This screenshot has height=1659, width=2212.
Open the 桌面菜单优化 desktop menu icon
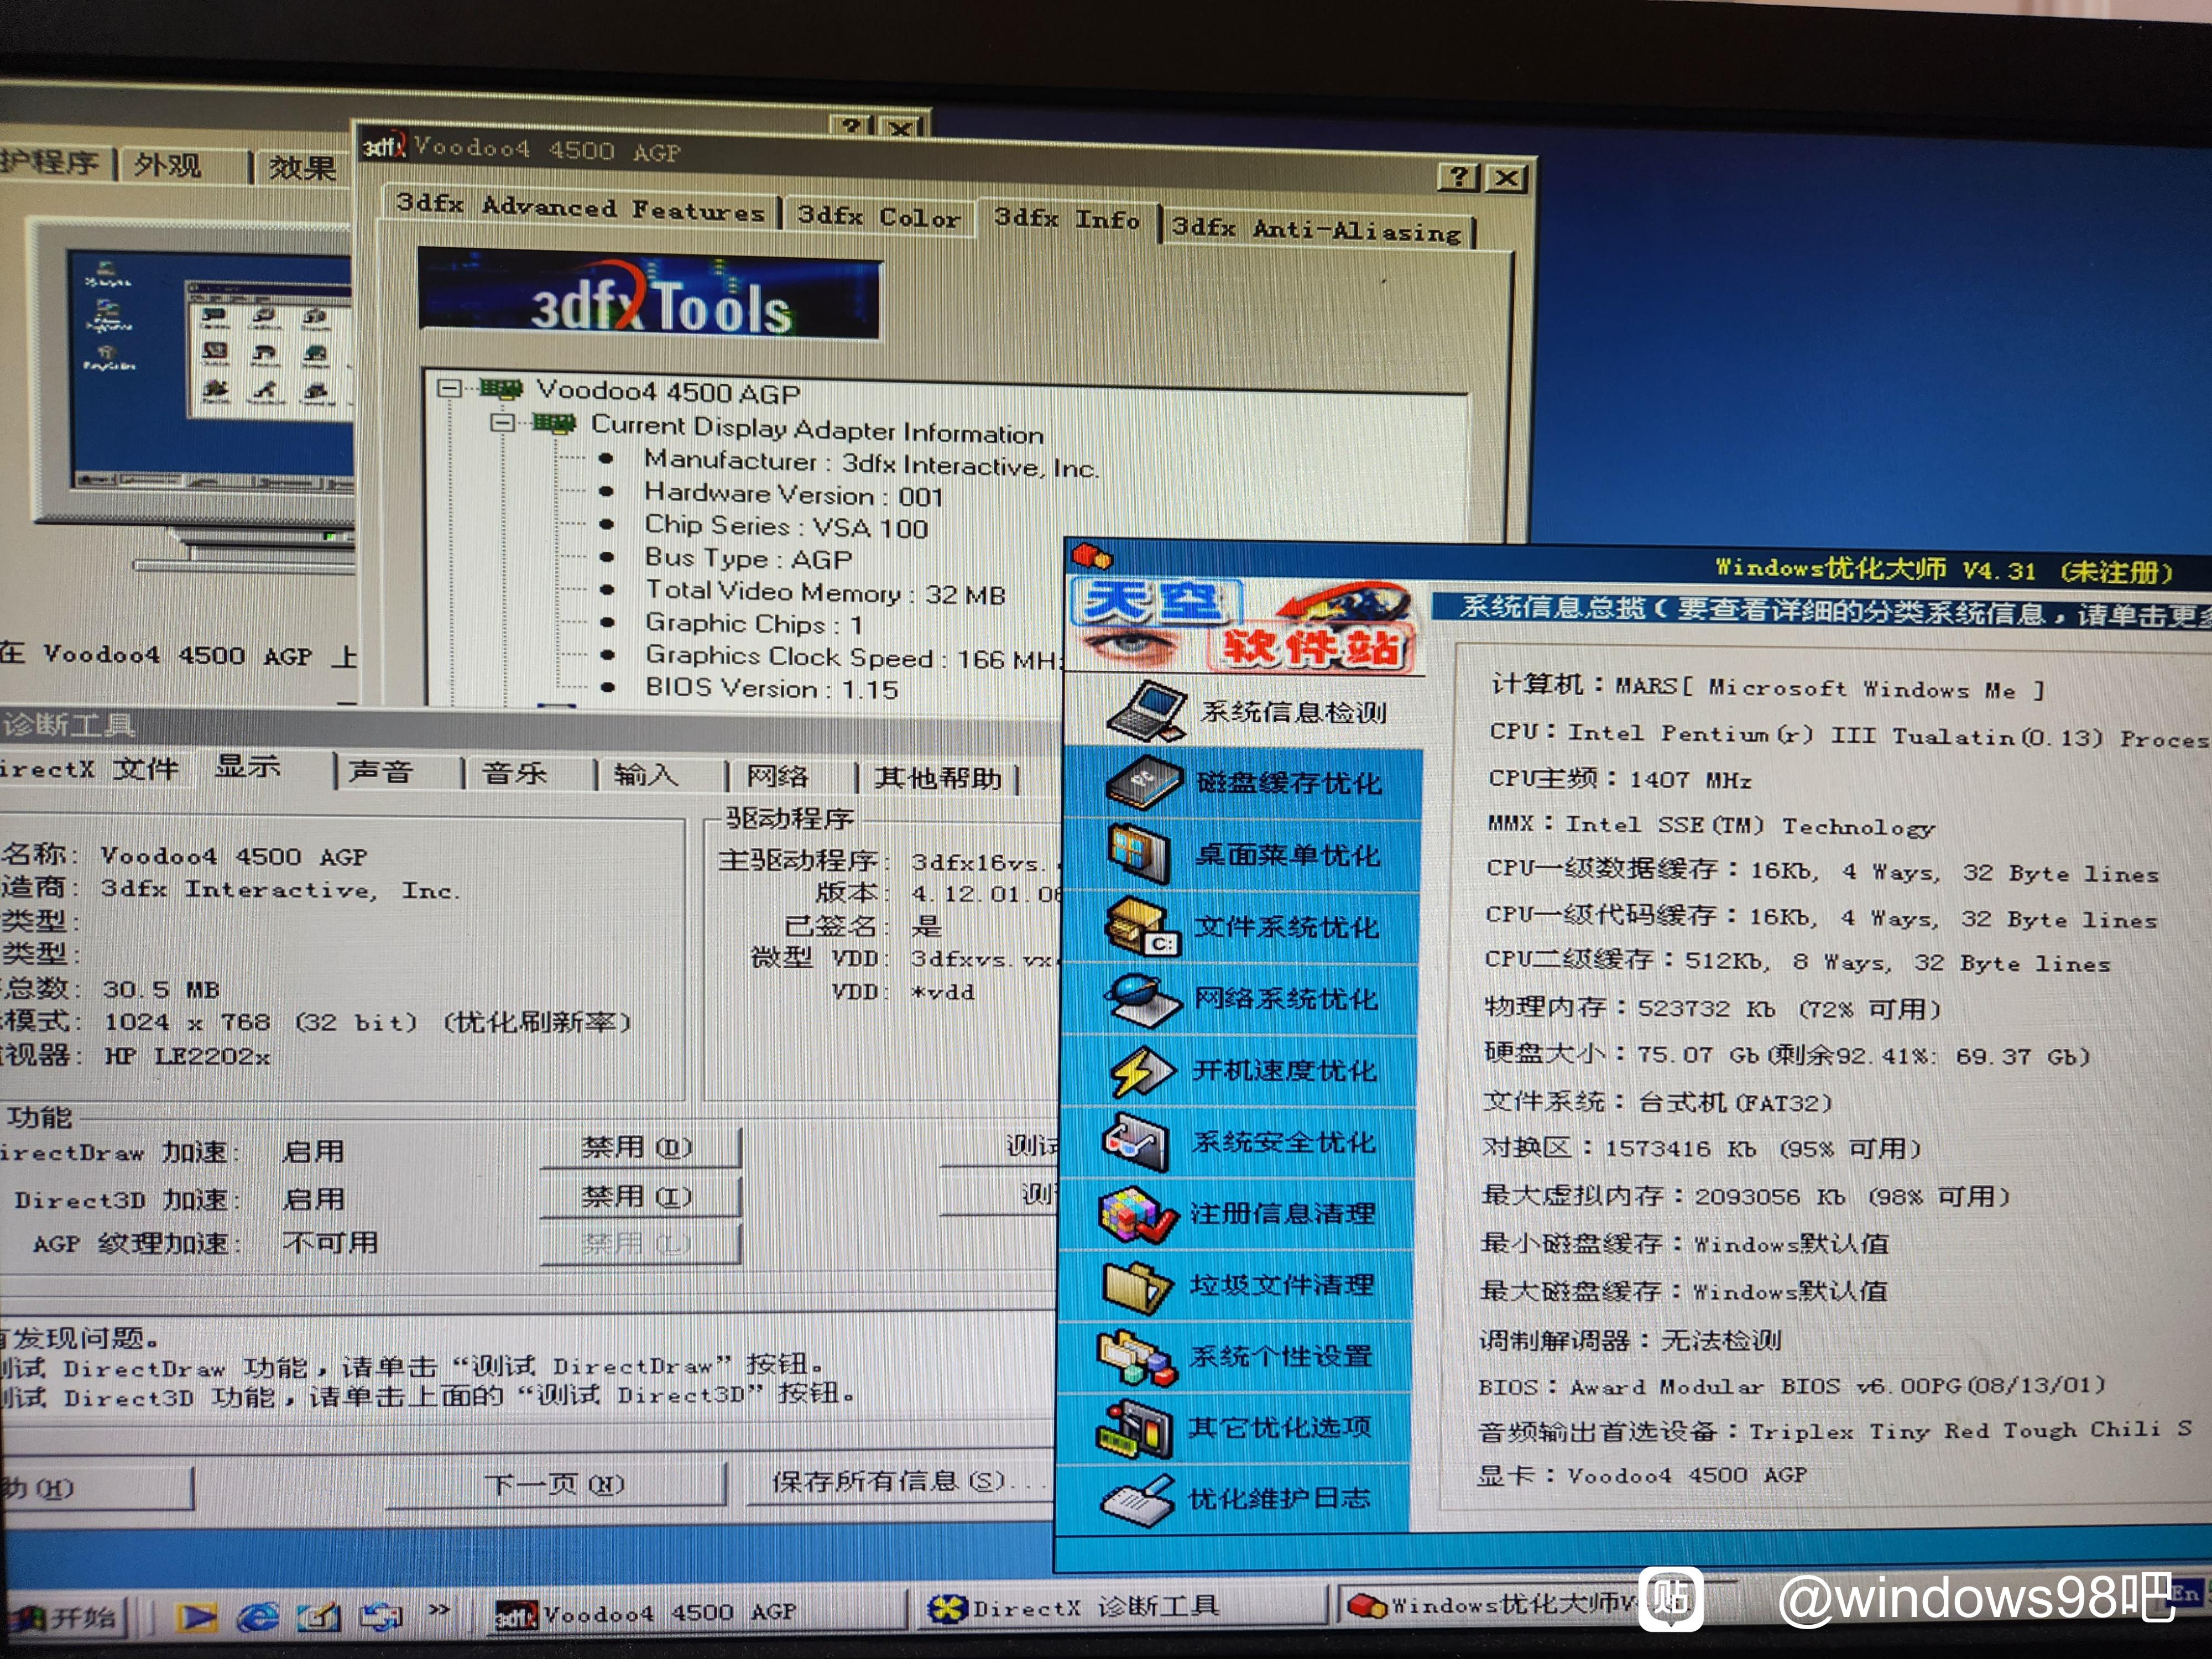coord(1140,853)
